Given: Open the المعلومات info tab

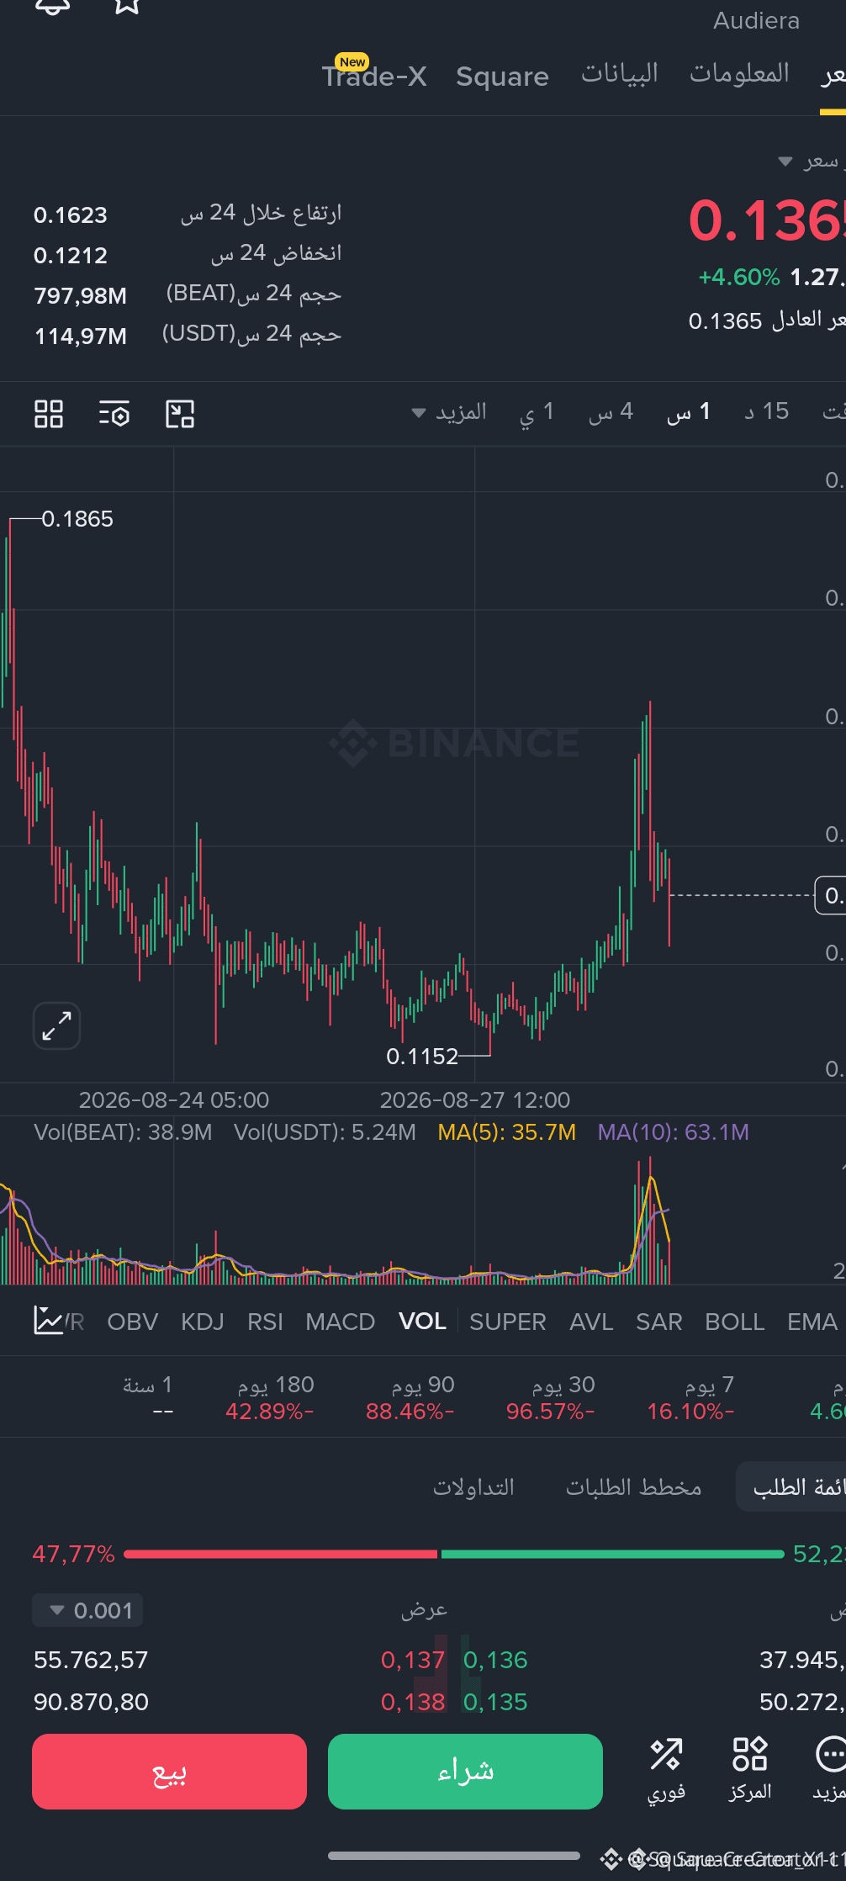Looking at the screenshot, I should pyautogui.click(x=739, y=74).
